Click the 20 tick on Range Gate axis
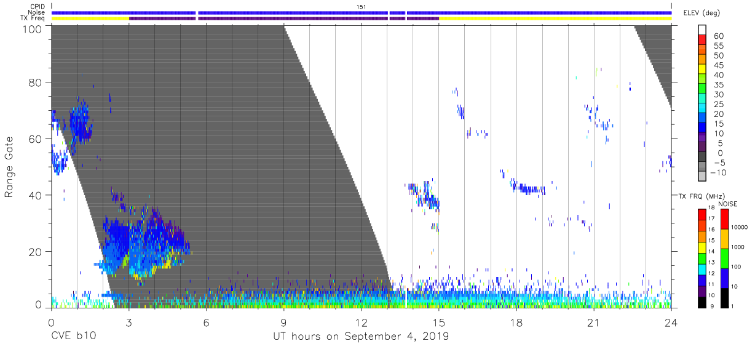Viewport: 755px width, 349px height. tap(36, 252)
